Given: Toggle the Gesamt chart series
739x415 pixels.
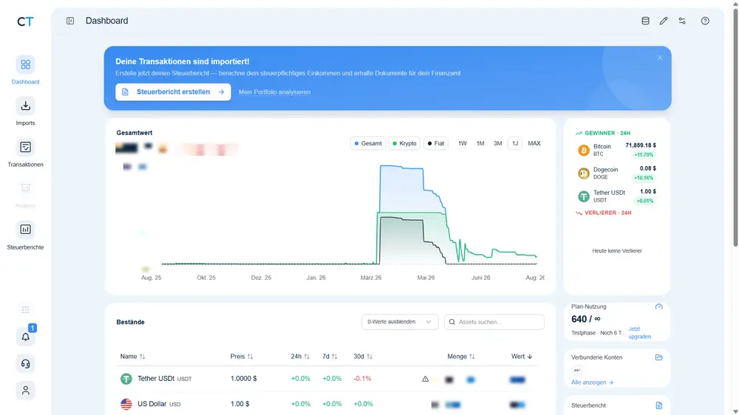Looking at the screenshot, I should [368, 143].
